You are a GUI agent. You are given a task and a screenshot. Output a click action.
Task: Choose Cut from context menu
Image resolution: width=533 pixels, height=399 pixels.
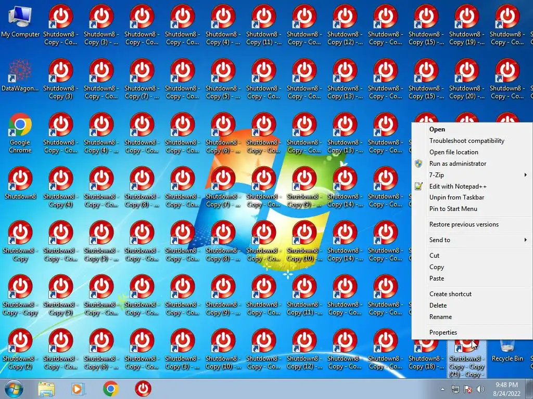[x=472, y=256]
